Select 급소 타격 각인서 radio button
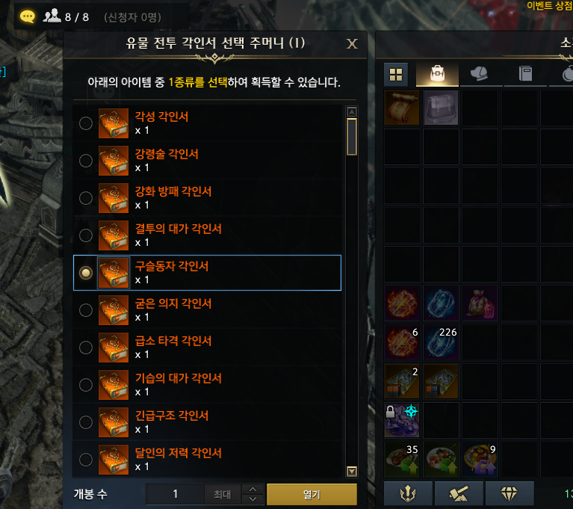 (x=86, y=348)
